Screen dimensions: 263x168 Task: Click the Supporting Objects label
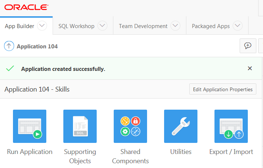click(80, 156)
